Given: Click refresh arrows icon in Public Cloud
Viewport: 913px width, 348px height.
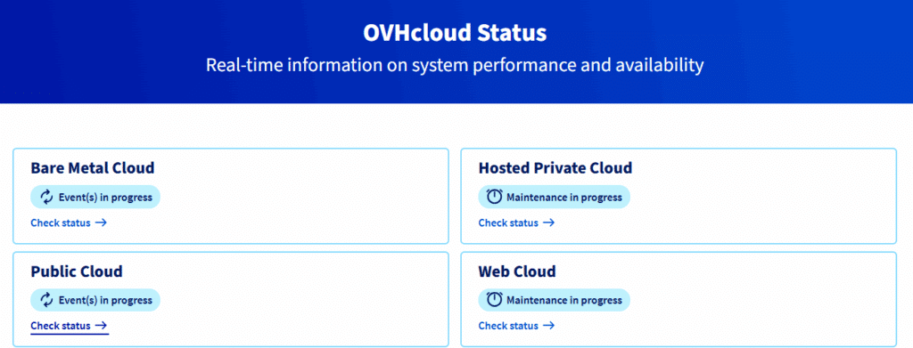Looking at the screenshot, I should (46, 300).
